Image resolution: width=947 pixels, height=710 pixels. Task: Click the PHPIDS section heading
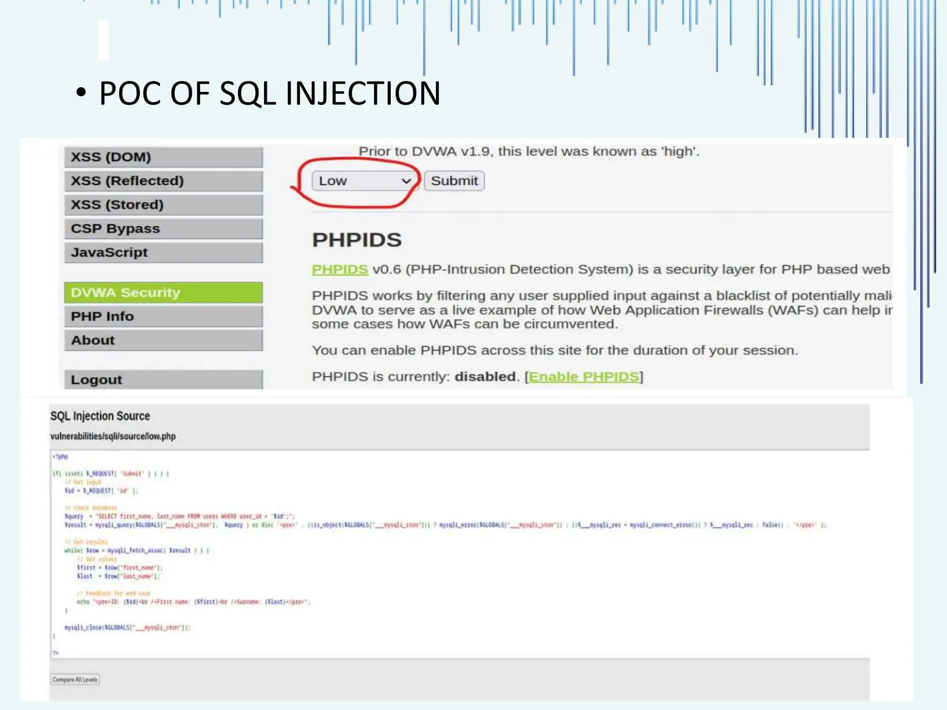(357, 240)
